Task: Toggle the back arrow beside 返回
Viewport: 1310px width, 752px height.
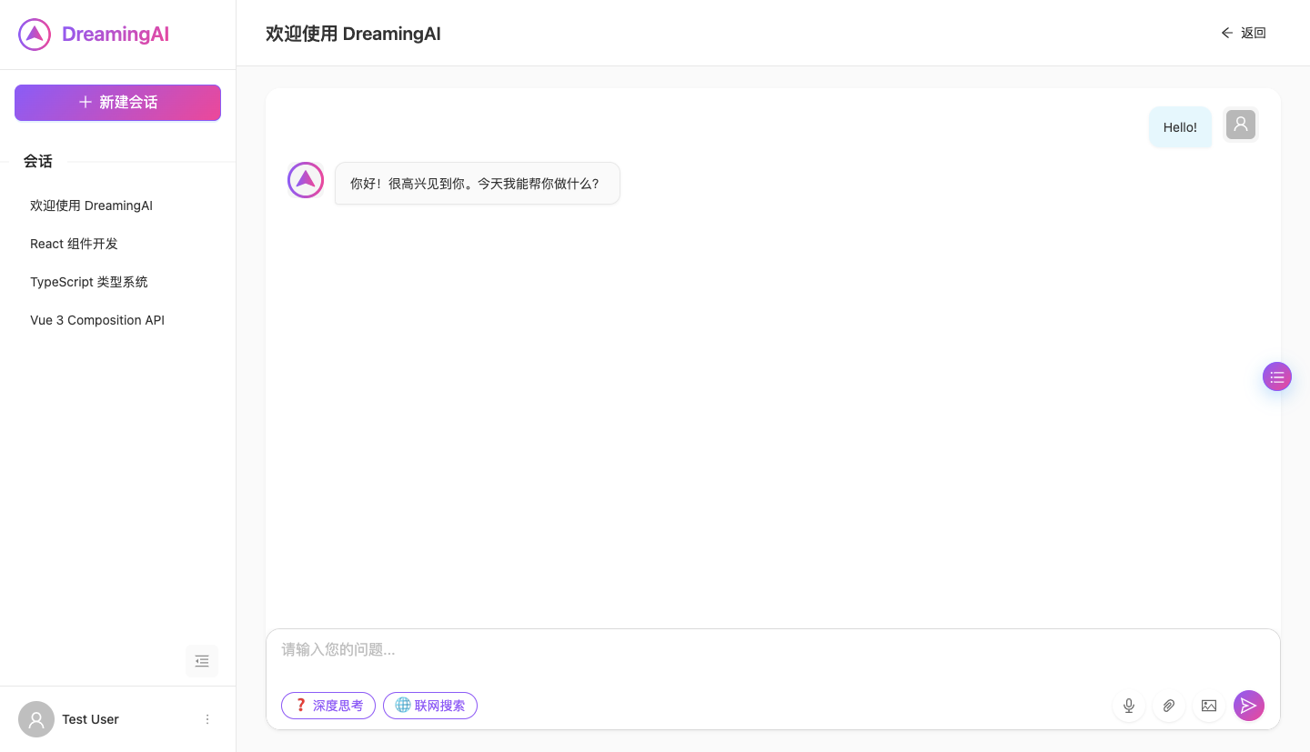Action: (1226, 33)
